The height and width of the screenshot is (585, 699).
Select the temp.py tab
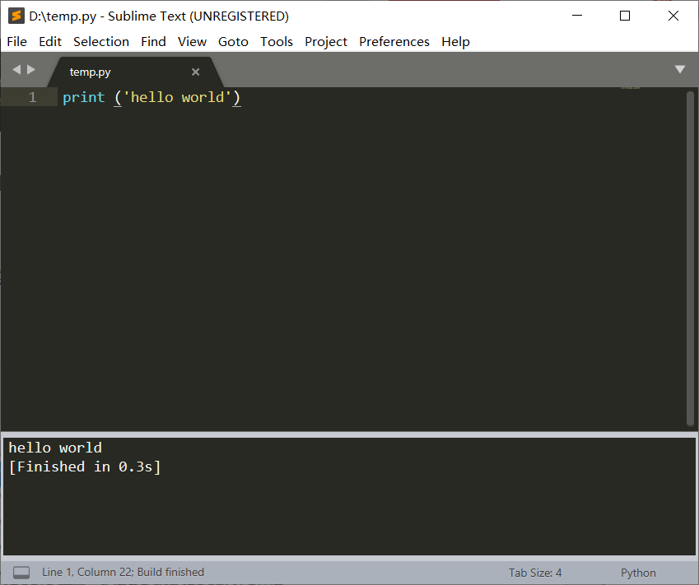click(x=135, y=72)
